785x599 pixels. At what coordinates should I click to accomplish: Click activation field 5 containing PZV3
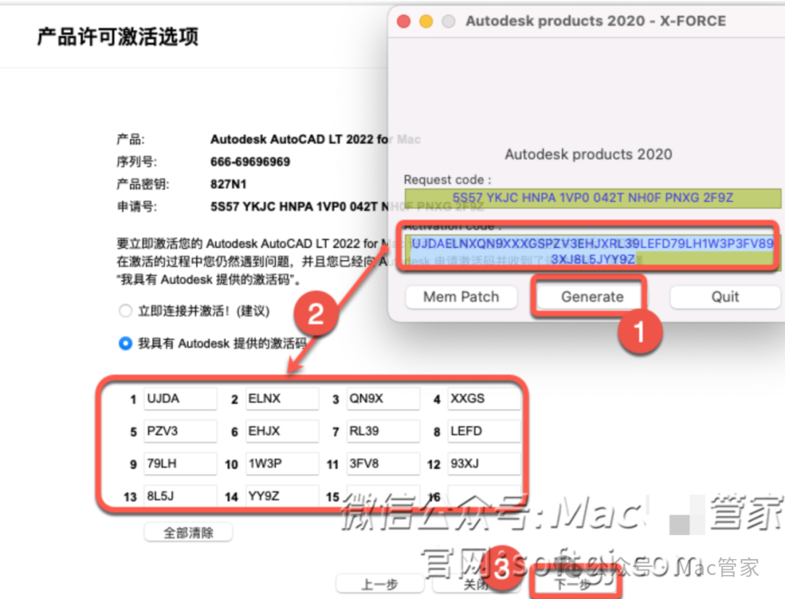[x=180, y=431]
